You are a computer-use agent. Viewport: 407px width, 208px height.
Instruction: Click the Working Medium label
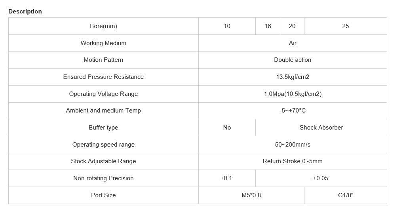click(x=103, y=43)
